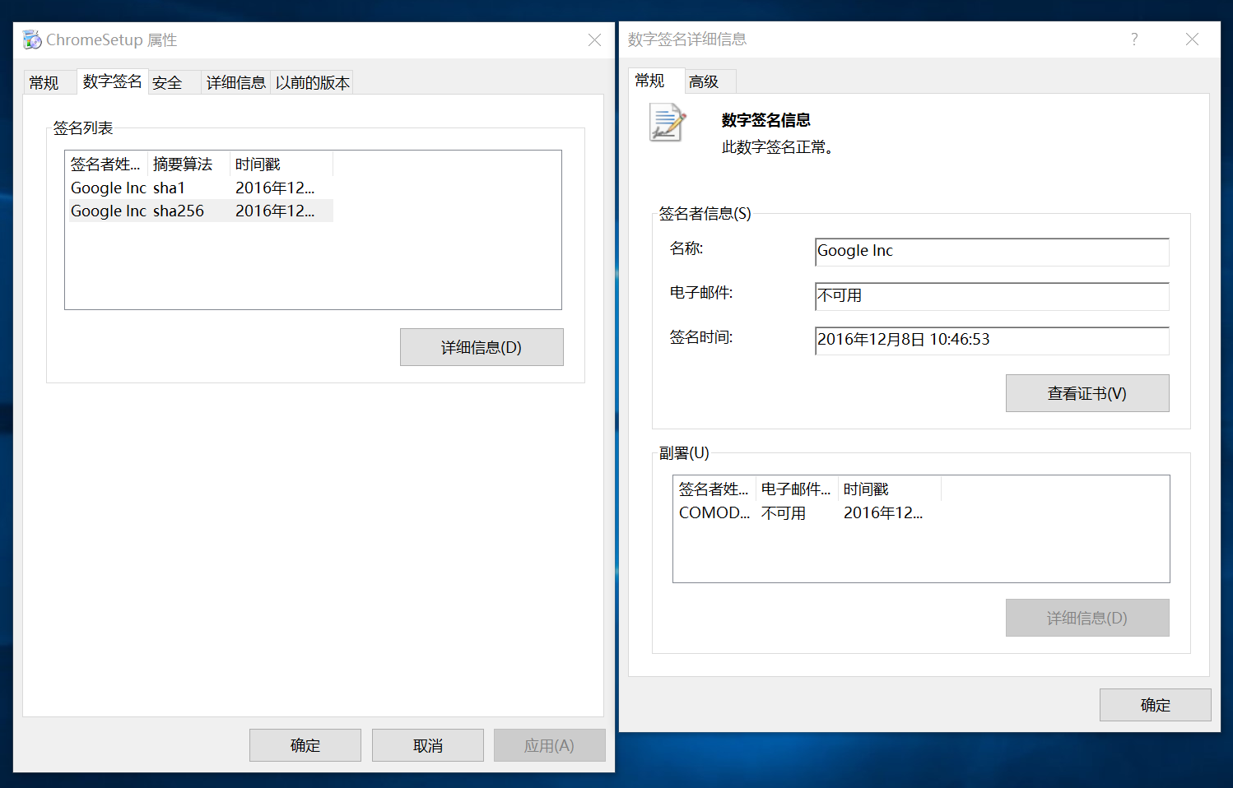Select the COMODO countersignature row
The height and width of the screenshot is (788, 1233).
[807, 512]
